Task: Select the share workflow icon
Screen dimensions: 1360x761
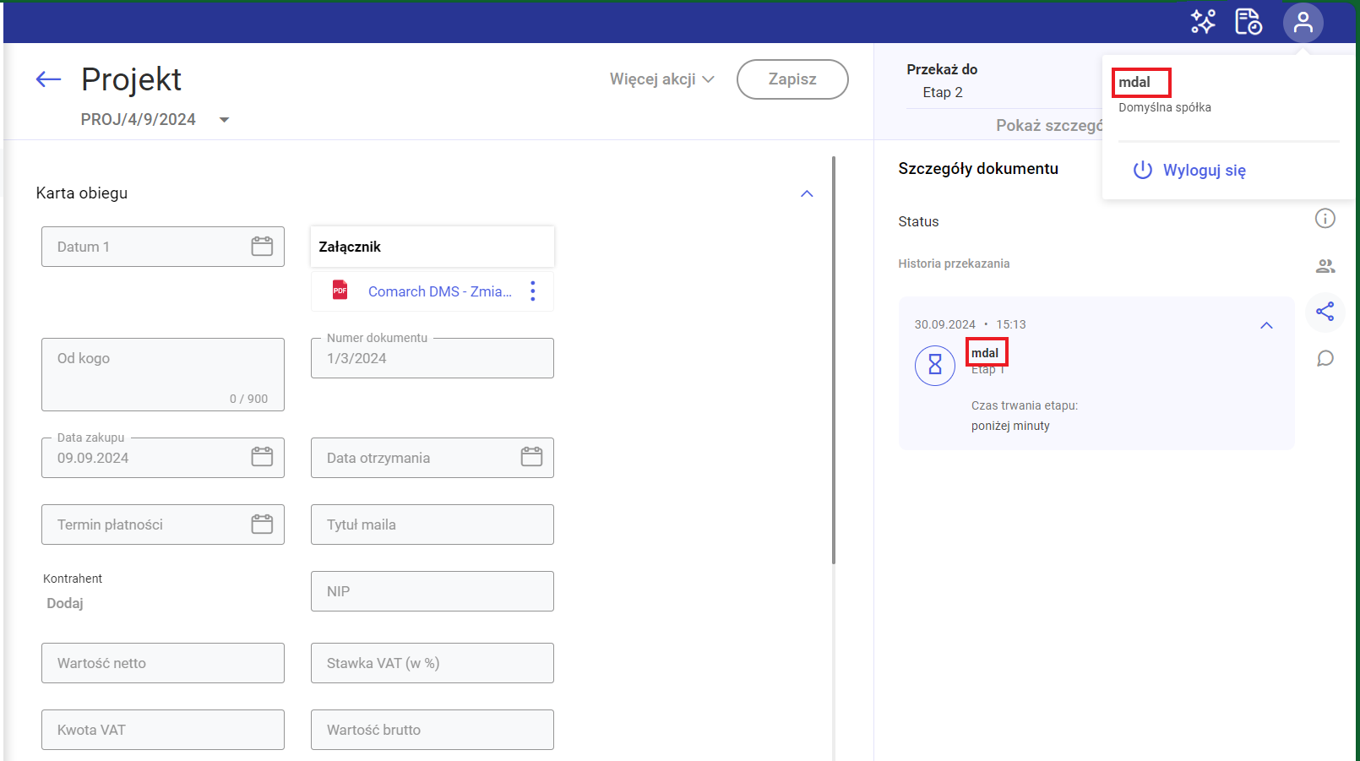Action: coord(1325,312)
